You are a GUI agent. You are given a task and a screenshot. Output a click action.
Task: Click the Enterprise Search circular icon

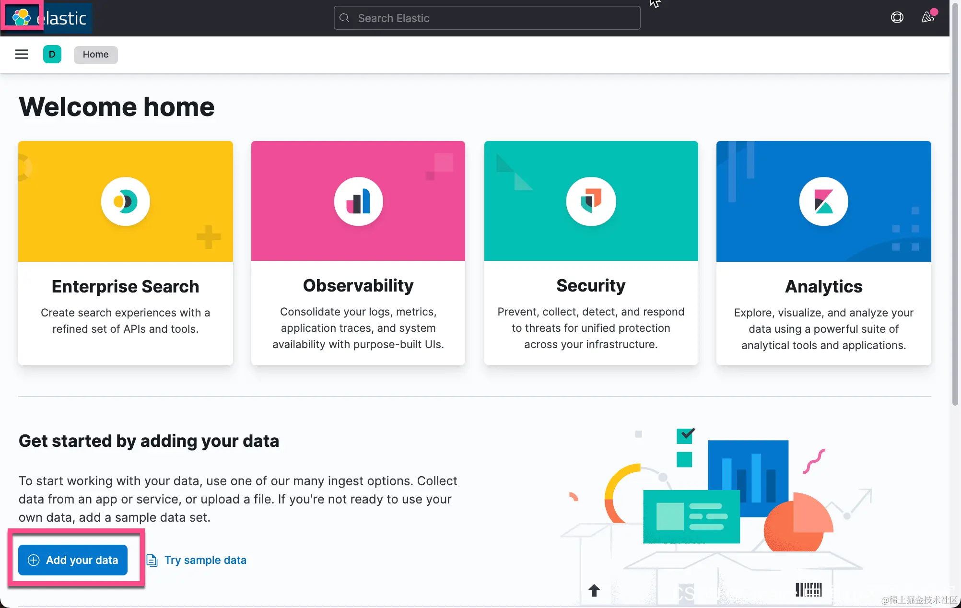pos(126,201)
